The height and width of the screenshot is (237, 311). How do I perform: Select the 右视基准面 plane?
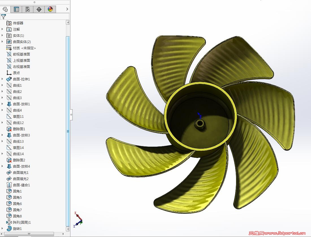21,67
